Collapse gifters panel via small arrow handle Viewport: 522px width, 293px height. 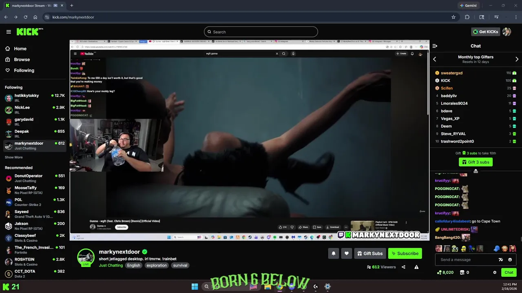pyautogui.click(x=476, y=171)
